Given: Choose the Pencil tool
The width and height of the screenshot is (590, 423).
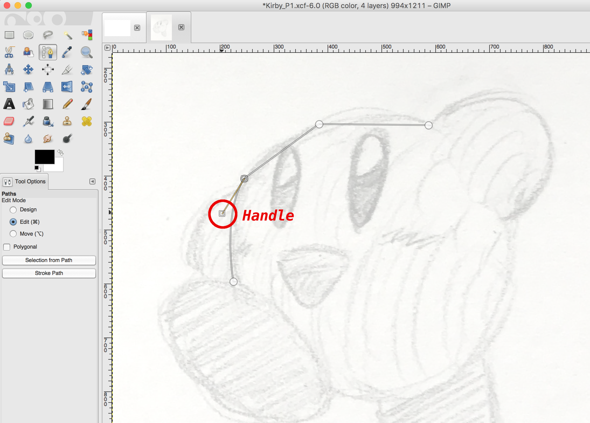Looking at the screenshot, I should click(x=67, y=104).
